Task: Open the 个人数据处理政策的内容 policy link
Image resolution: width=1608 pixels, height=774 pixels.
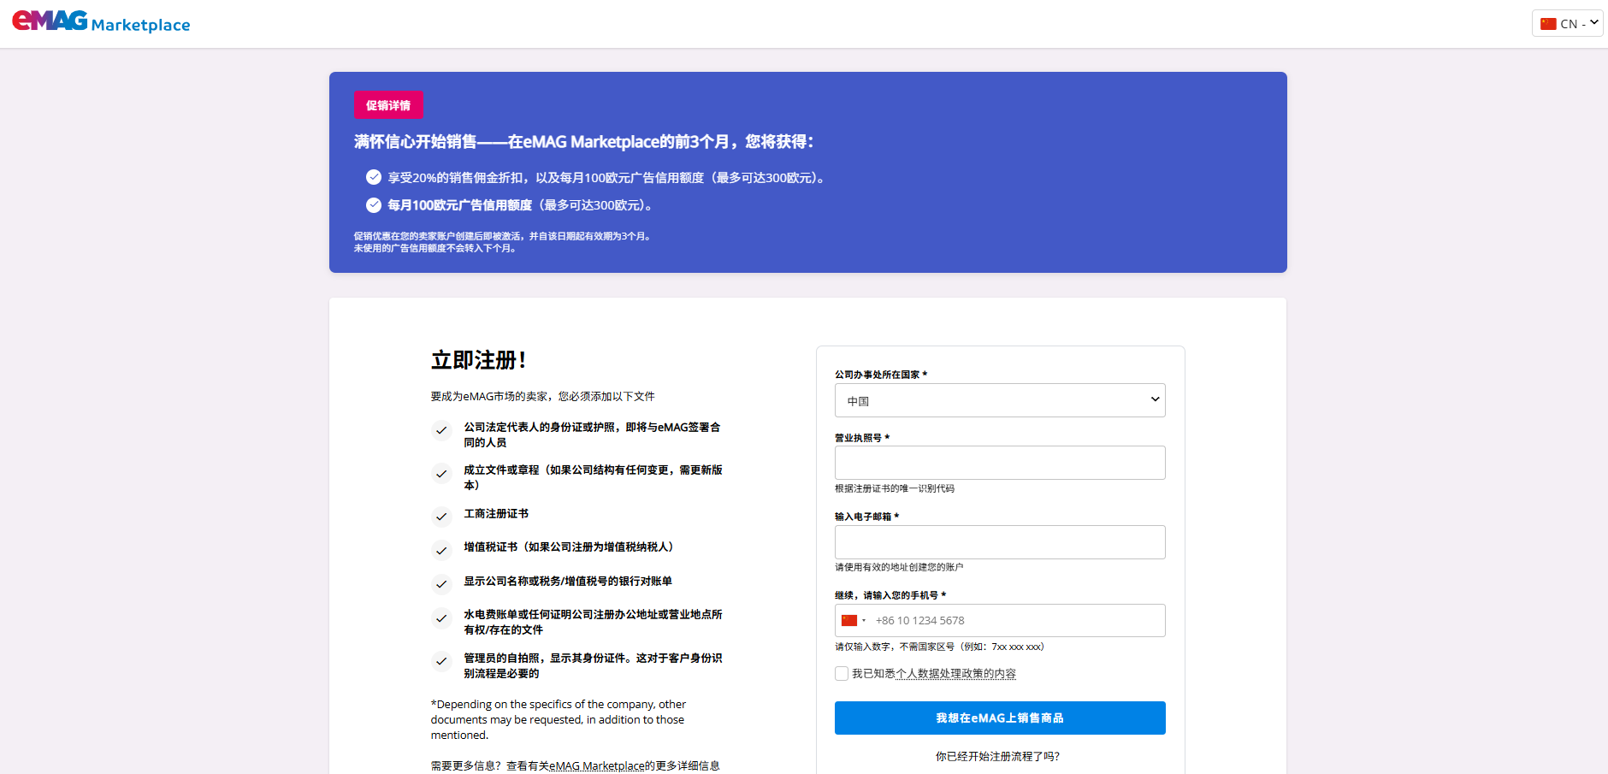Action: [956, 674]
